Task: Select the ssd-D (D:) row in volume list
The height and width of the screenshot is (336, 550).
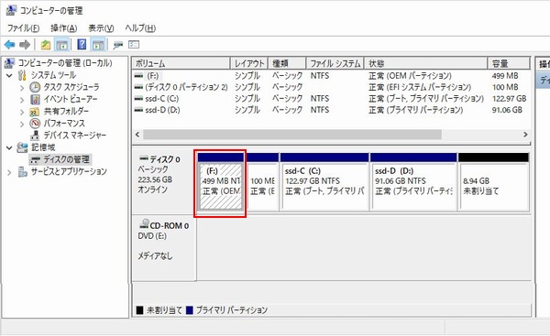Action: coord(331,110)
